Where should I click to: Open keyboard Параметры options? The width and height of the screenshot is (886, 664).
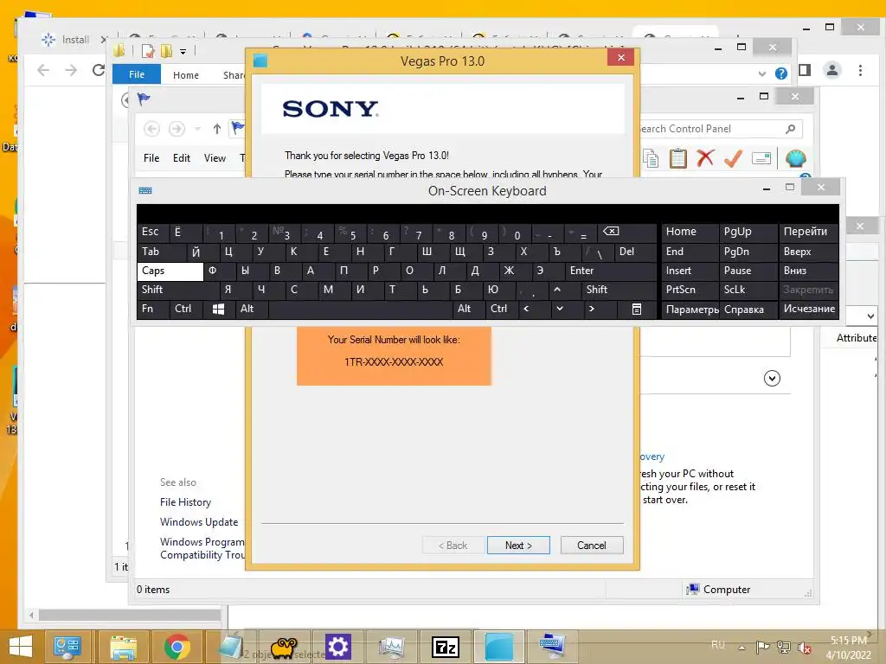(690, 310)
